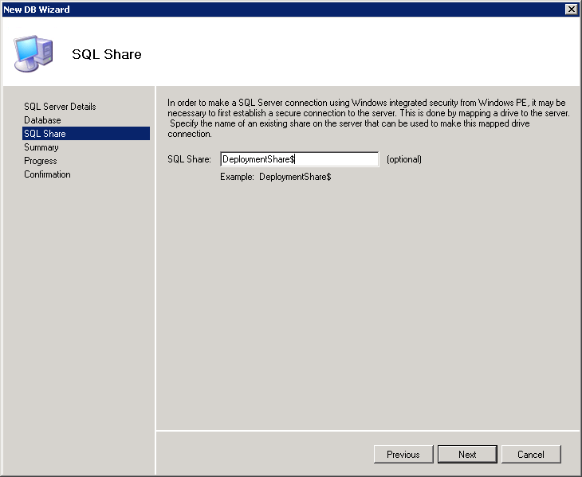Go to the Database step in sidebar
This screenshot has width=582, height=477.
pyautogui.click(x=42, y=120)
